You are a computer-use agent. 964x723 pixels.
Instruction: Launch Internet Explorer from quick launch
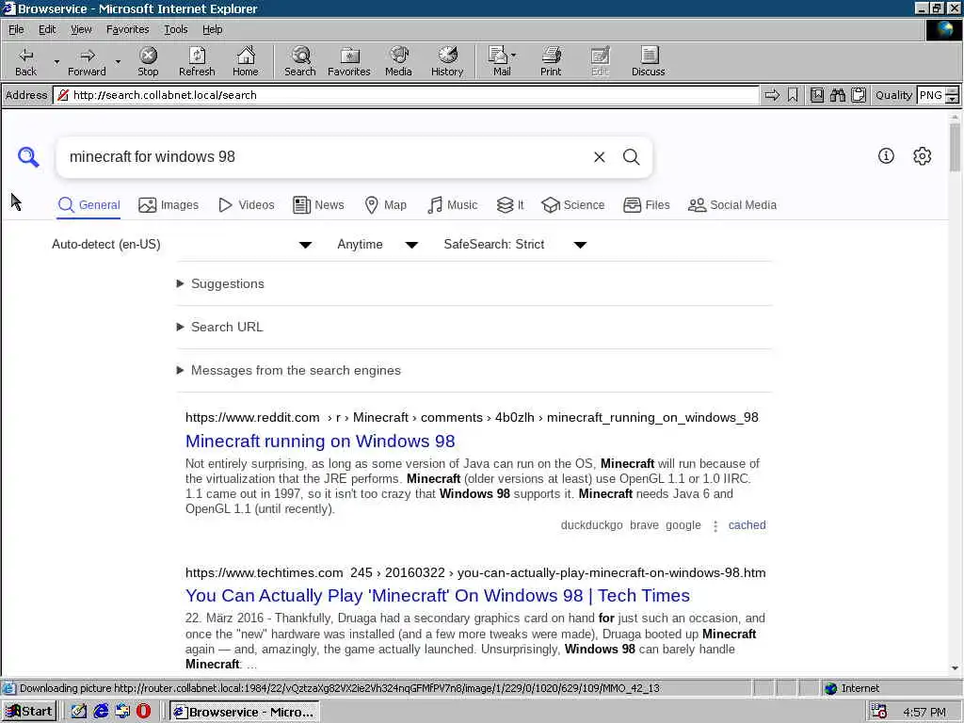[x=101, y=712]
